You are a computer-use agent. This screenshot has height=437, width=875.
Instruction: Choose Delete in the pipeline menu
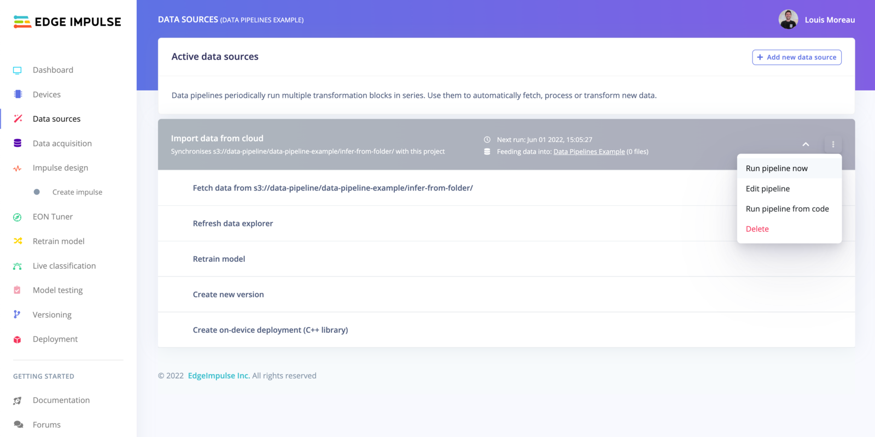789,229
